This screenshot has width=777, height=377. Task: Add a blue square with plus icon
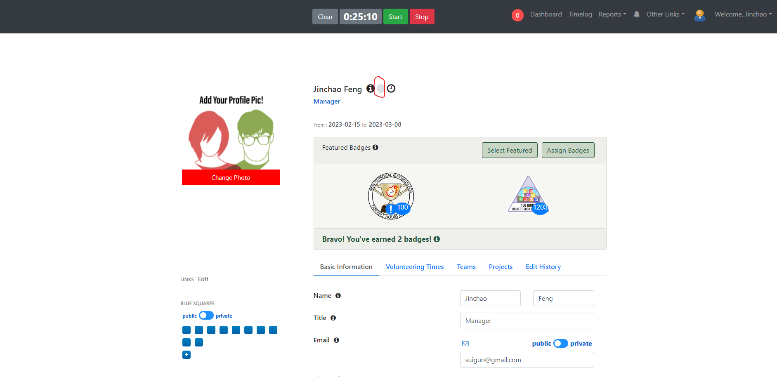pos(187,355)
